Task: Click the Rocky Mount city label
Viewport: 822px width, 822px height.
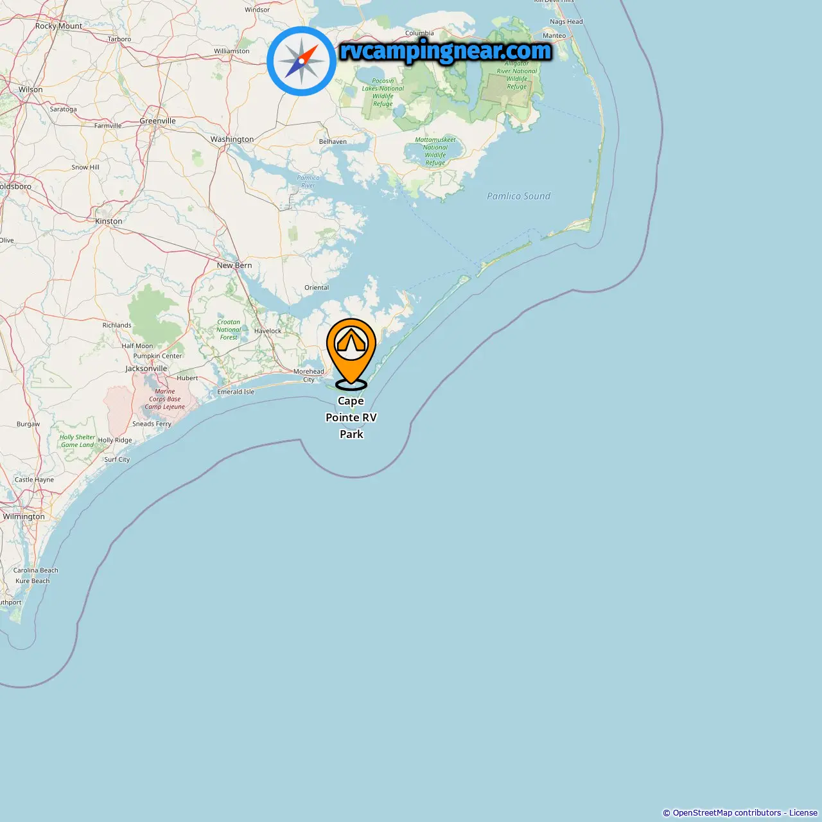Action: pyautogui.click(x=58, y=26)
